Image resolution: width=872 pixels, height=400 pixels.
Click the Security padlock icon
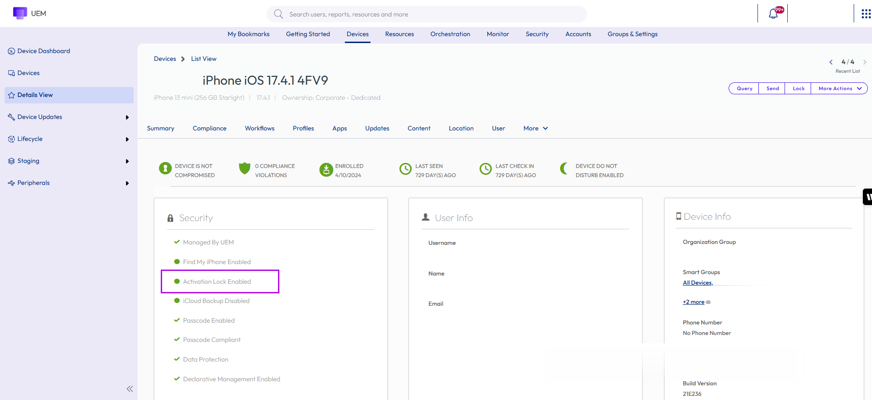(170, 218)
